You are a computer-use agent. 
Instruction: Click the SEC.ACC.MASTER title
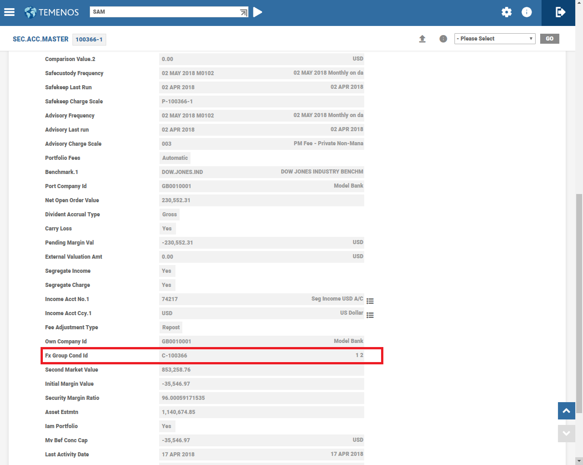(x=41, y=39)
